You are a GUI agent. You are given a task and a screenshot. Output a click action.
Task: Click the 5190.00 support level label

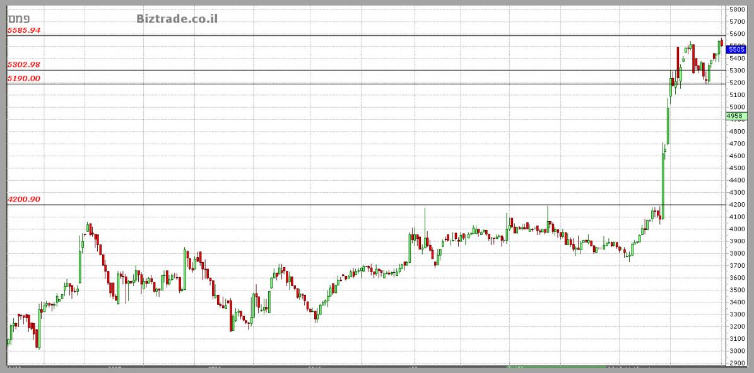click(24, 79)
